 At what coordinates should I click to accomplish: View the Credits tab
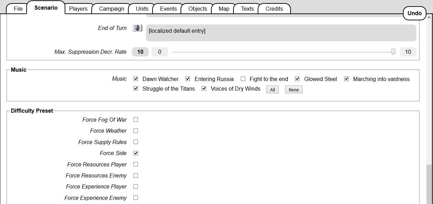tap(274, 9)
